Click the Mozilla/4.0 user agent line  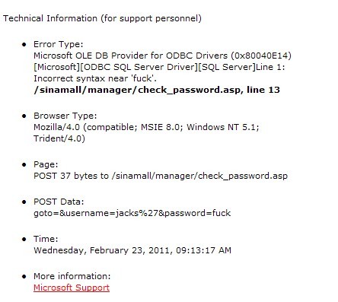(146, 127)
